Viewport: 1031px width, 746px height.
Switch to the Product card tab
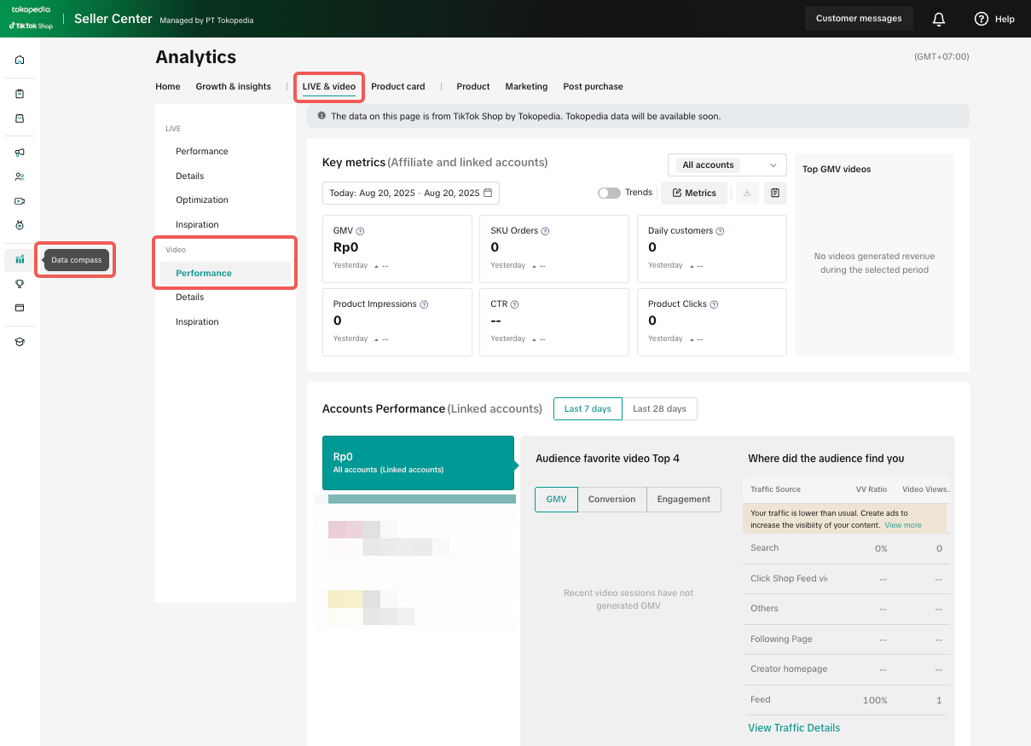(x=397, y=86)
